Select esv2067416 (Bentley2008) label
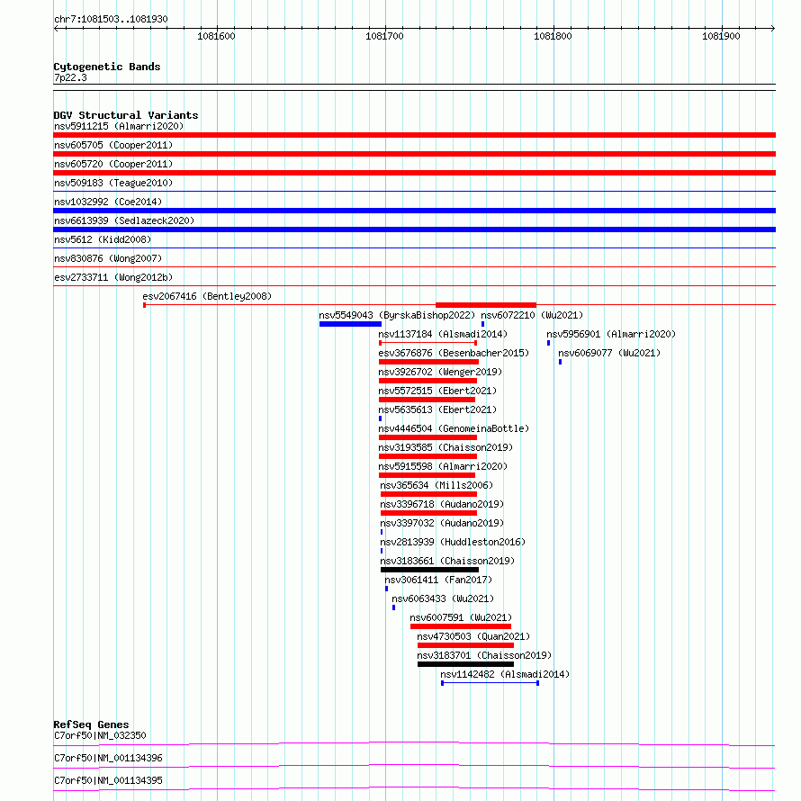801x801 pixels. (x=207, y=296)
